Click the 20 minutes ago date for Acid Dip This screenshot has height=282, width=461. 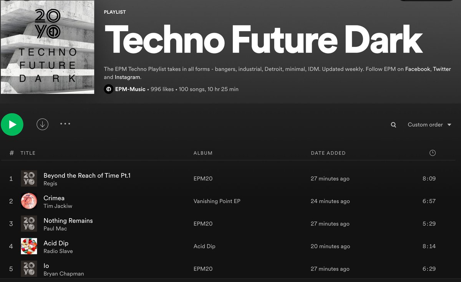(330, 247)
